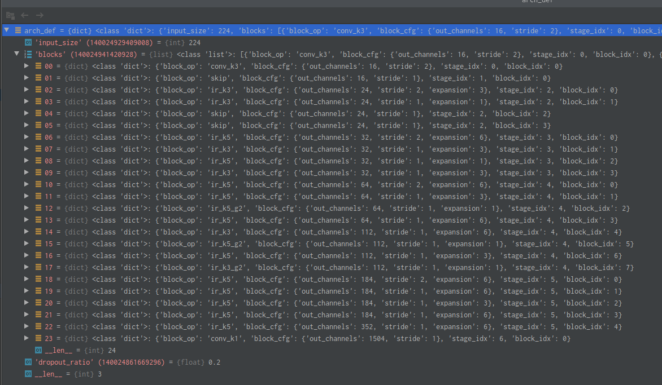Expand block 11 entry arrow
Viewport: 662px width, 385px height.
click(x=26, y=196)
